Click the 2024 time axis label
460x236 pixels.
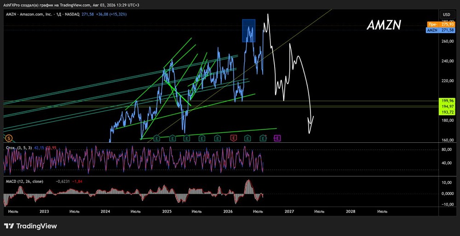(105, 211)
